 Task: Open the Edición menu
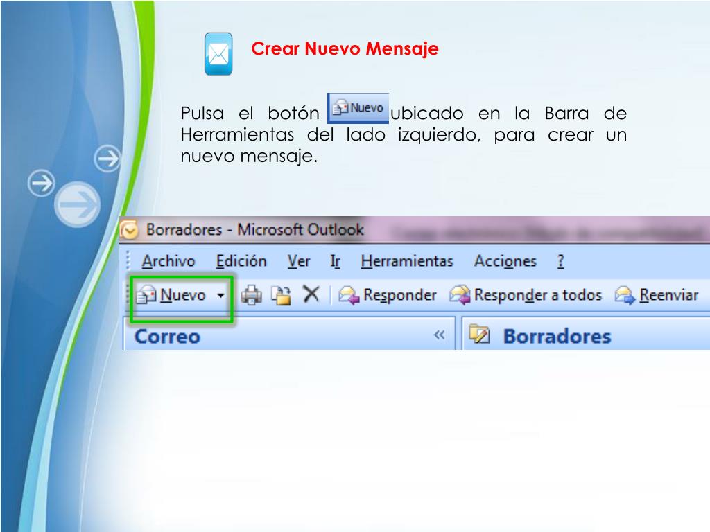[x=241, y=261]
